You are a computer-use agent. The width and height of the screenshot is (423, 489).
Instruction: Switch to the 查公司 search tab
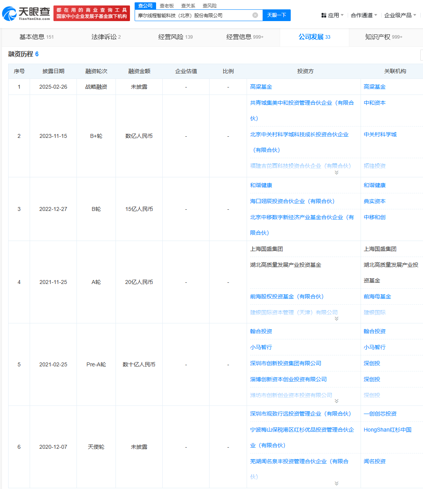pos(146,6)
